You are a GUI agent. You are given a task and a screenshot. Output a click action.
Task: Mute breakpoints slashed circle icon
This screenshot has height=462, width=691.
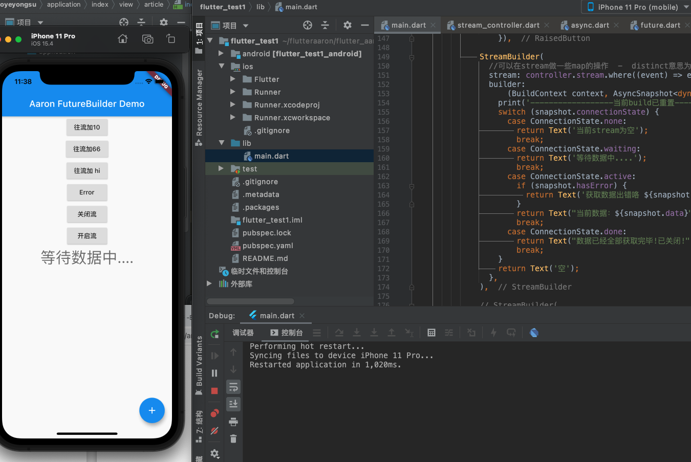click(214, 431)
